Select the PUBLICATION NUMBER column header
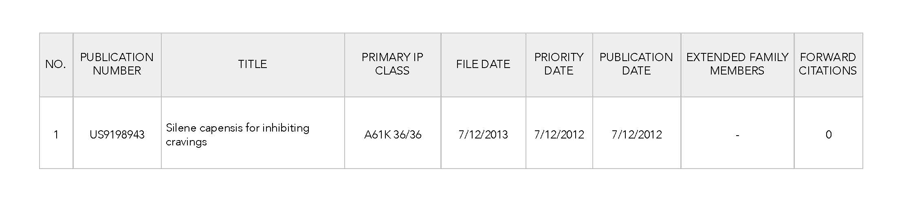This screenshot has height=224, width=904. (x=117, y=64)
